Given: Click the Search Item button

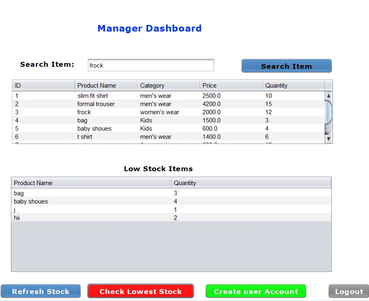Looking at the screenshot, I should pos(287,66).
